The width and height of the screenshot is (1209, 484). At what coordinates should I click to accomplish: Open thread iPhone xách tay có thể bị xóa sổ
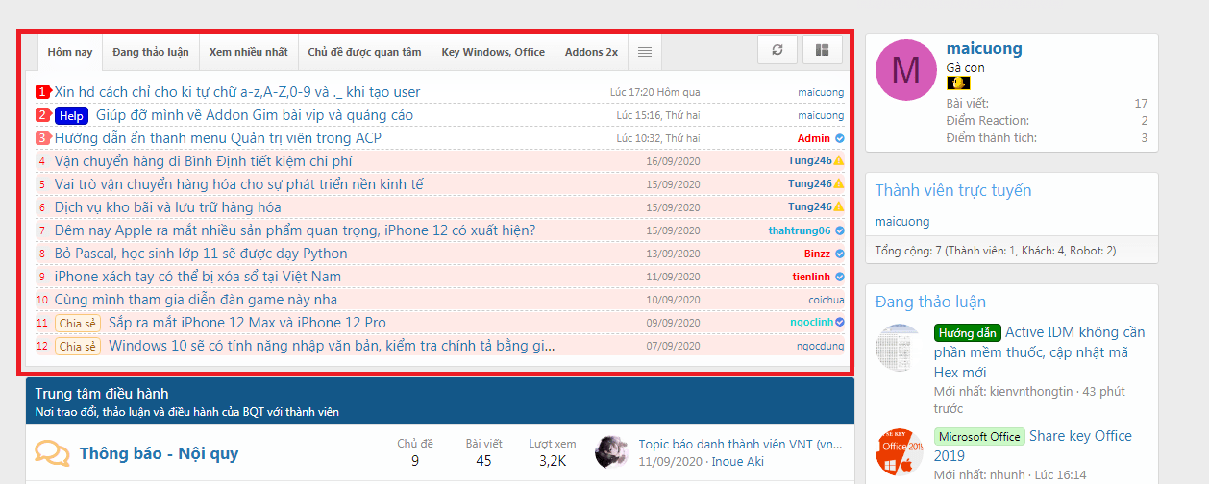(x=197, y=277)
